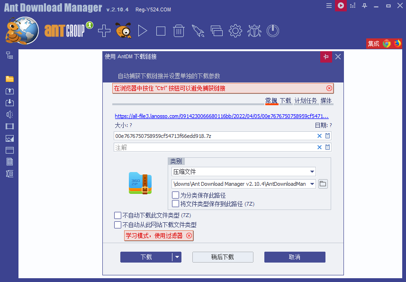Click the AntGroup logo

click(x=69, y=30)
